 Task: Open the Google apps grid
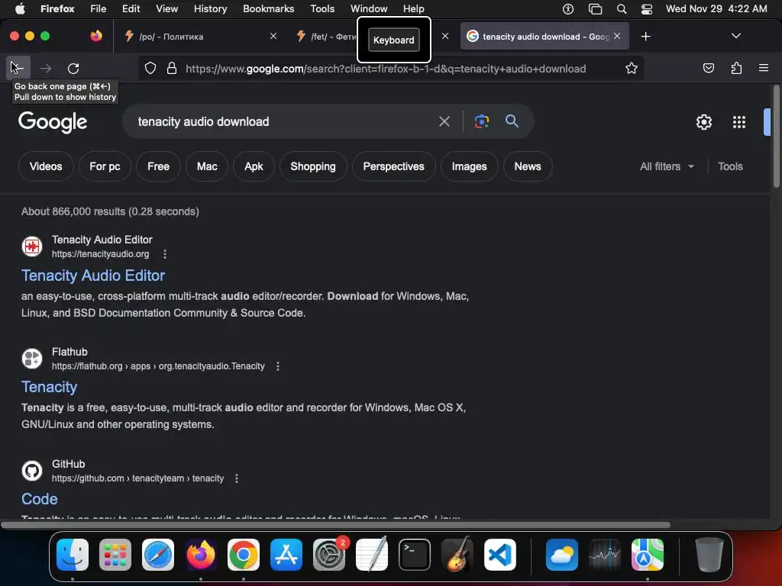(x=739, y=122)
